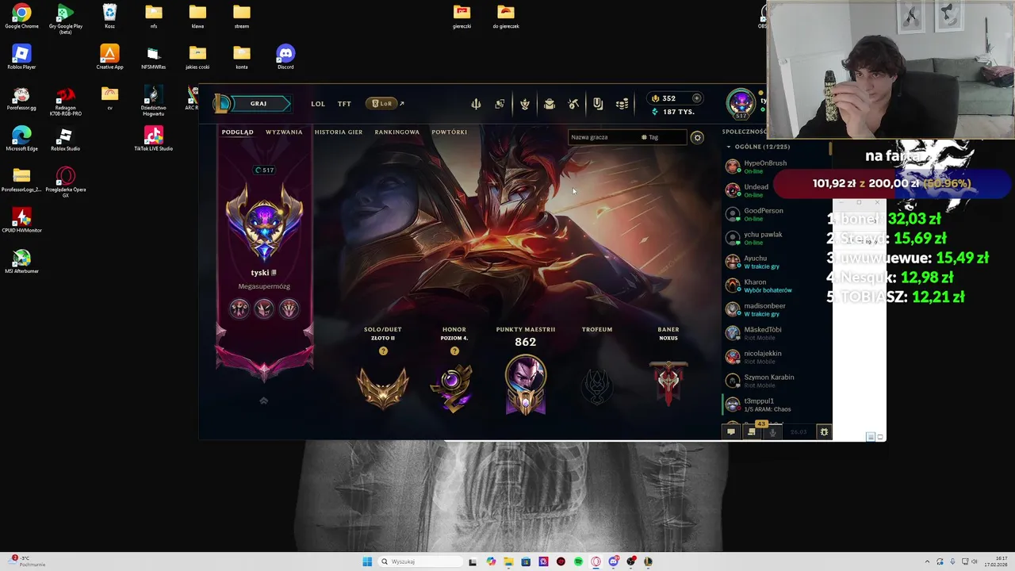Click the third challenge token under Megasupermózg
Screen dimensions: 1015x571
pyautogui.click(x=289, y=308)
